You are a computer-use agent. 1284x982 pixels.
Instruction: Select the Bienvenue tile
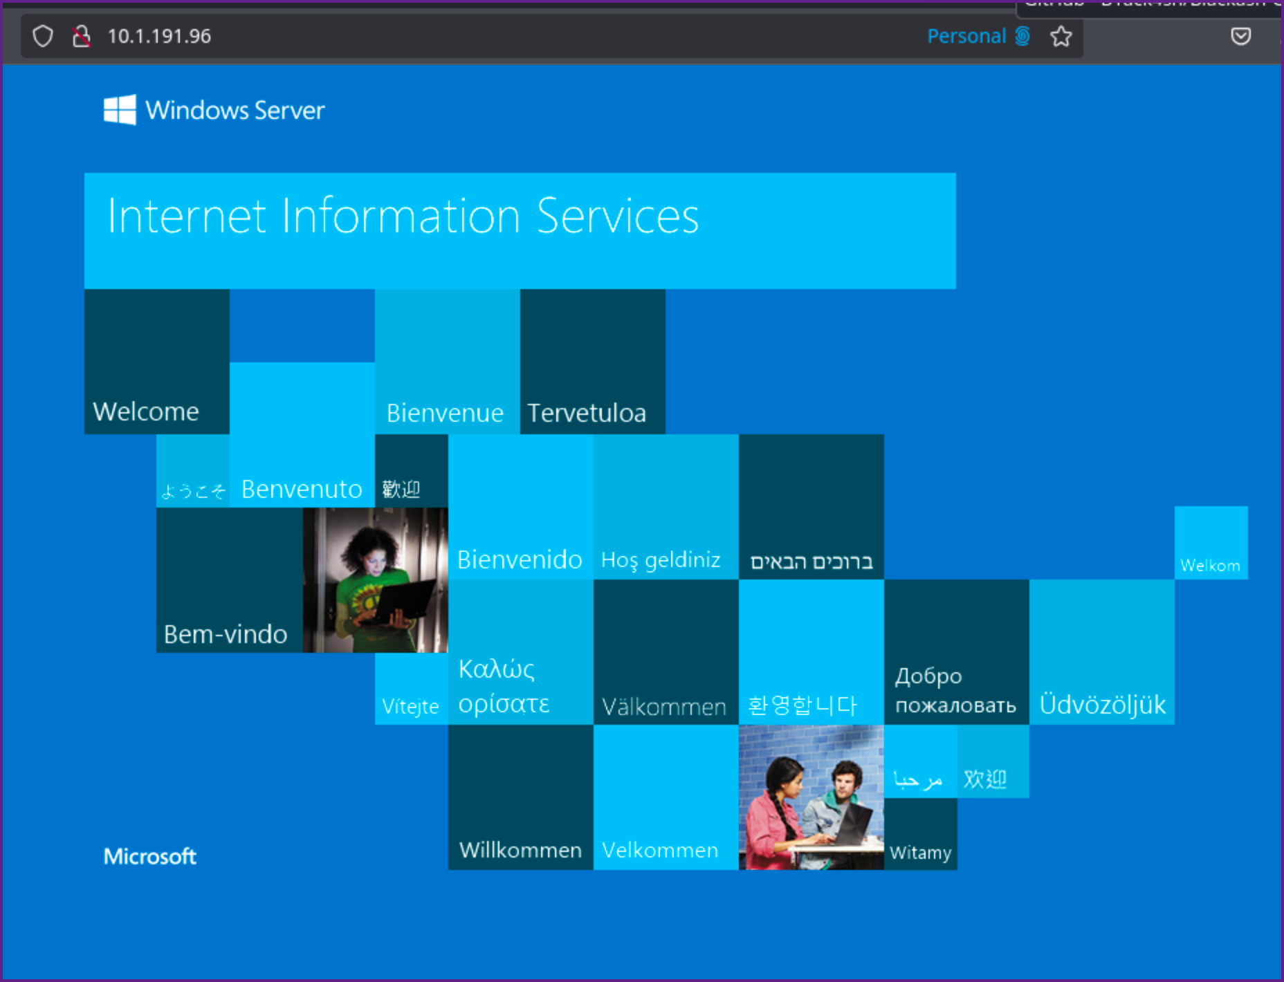[x=448, y=362]
